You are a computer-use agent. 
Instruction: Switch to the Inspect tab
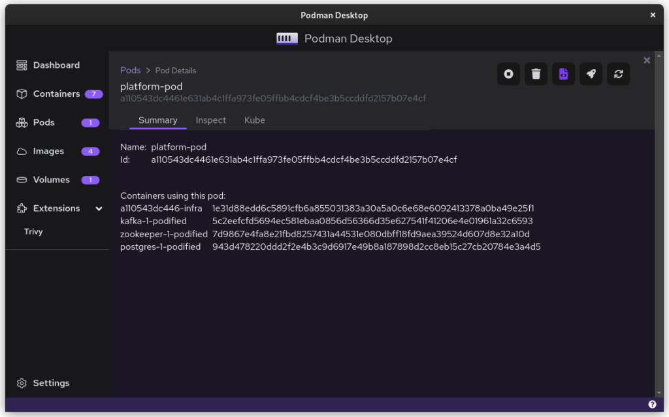coord(210,120)
